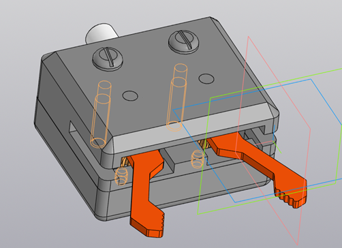Select the right small round hole on top

pyautogui.click(x=206, y=78)
